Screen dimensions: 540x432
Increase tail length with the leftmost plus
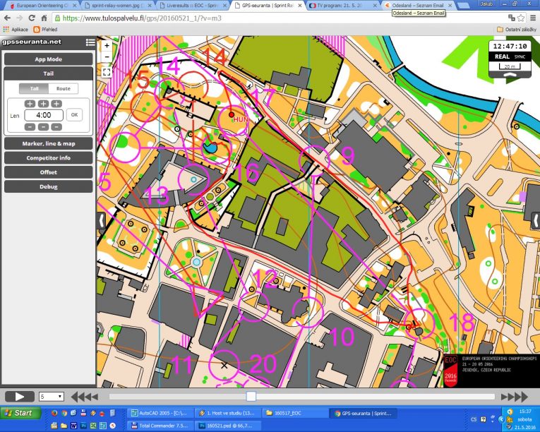[30, 104]
